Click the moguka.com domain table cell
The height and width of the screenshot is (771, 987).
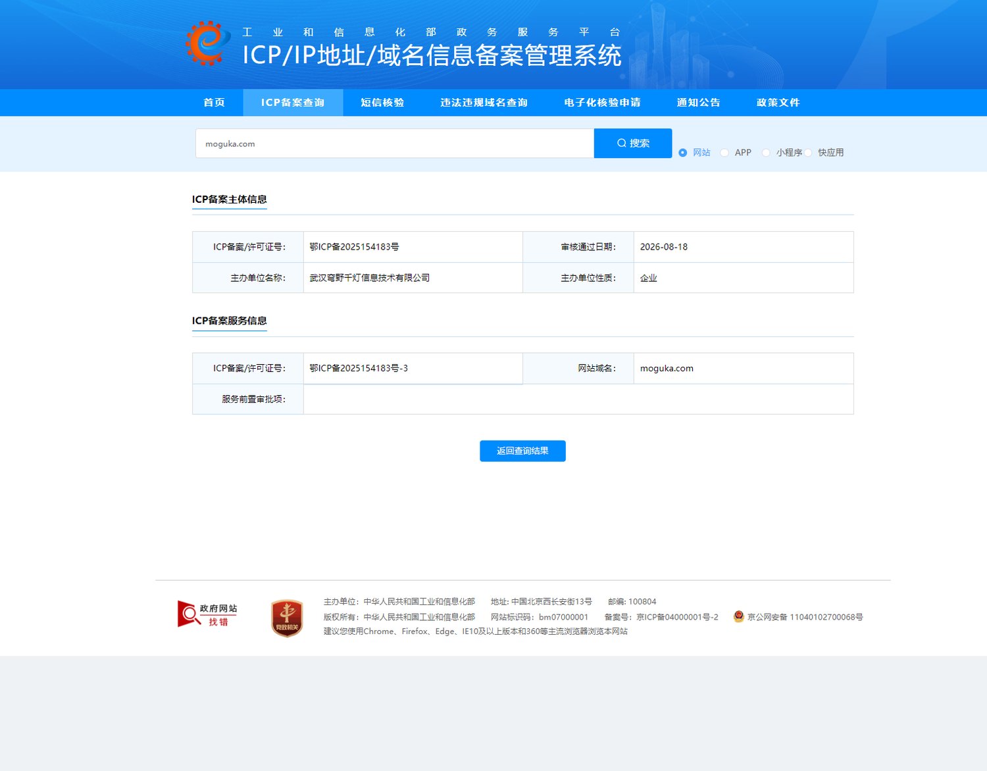(744, 369)
